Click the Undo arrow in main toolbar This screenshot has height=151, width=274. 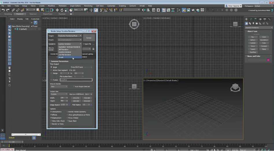coord(3,10)
